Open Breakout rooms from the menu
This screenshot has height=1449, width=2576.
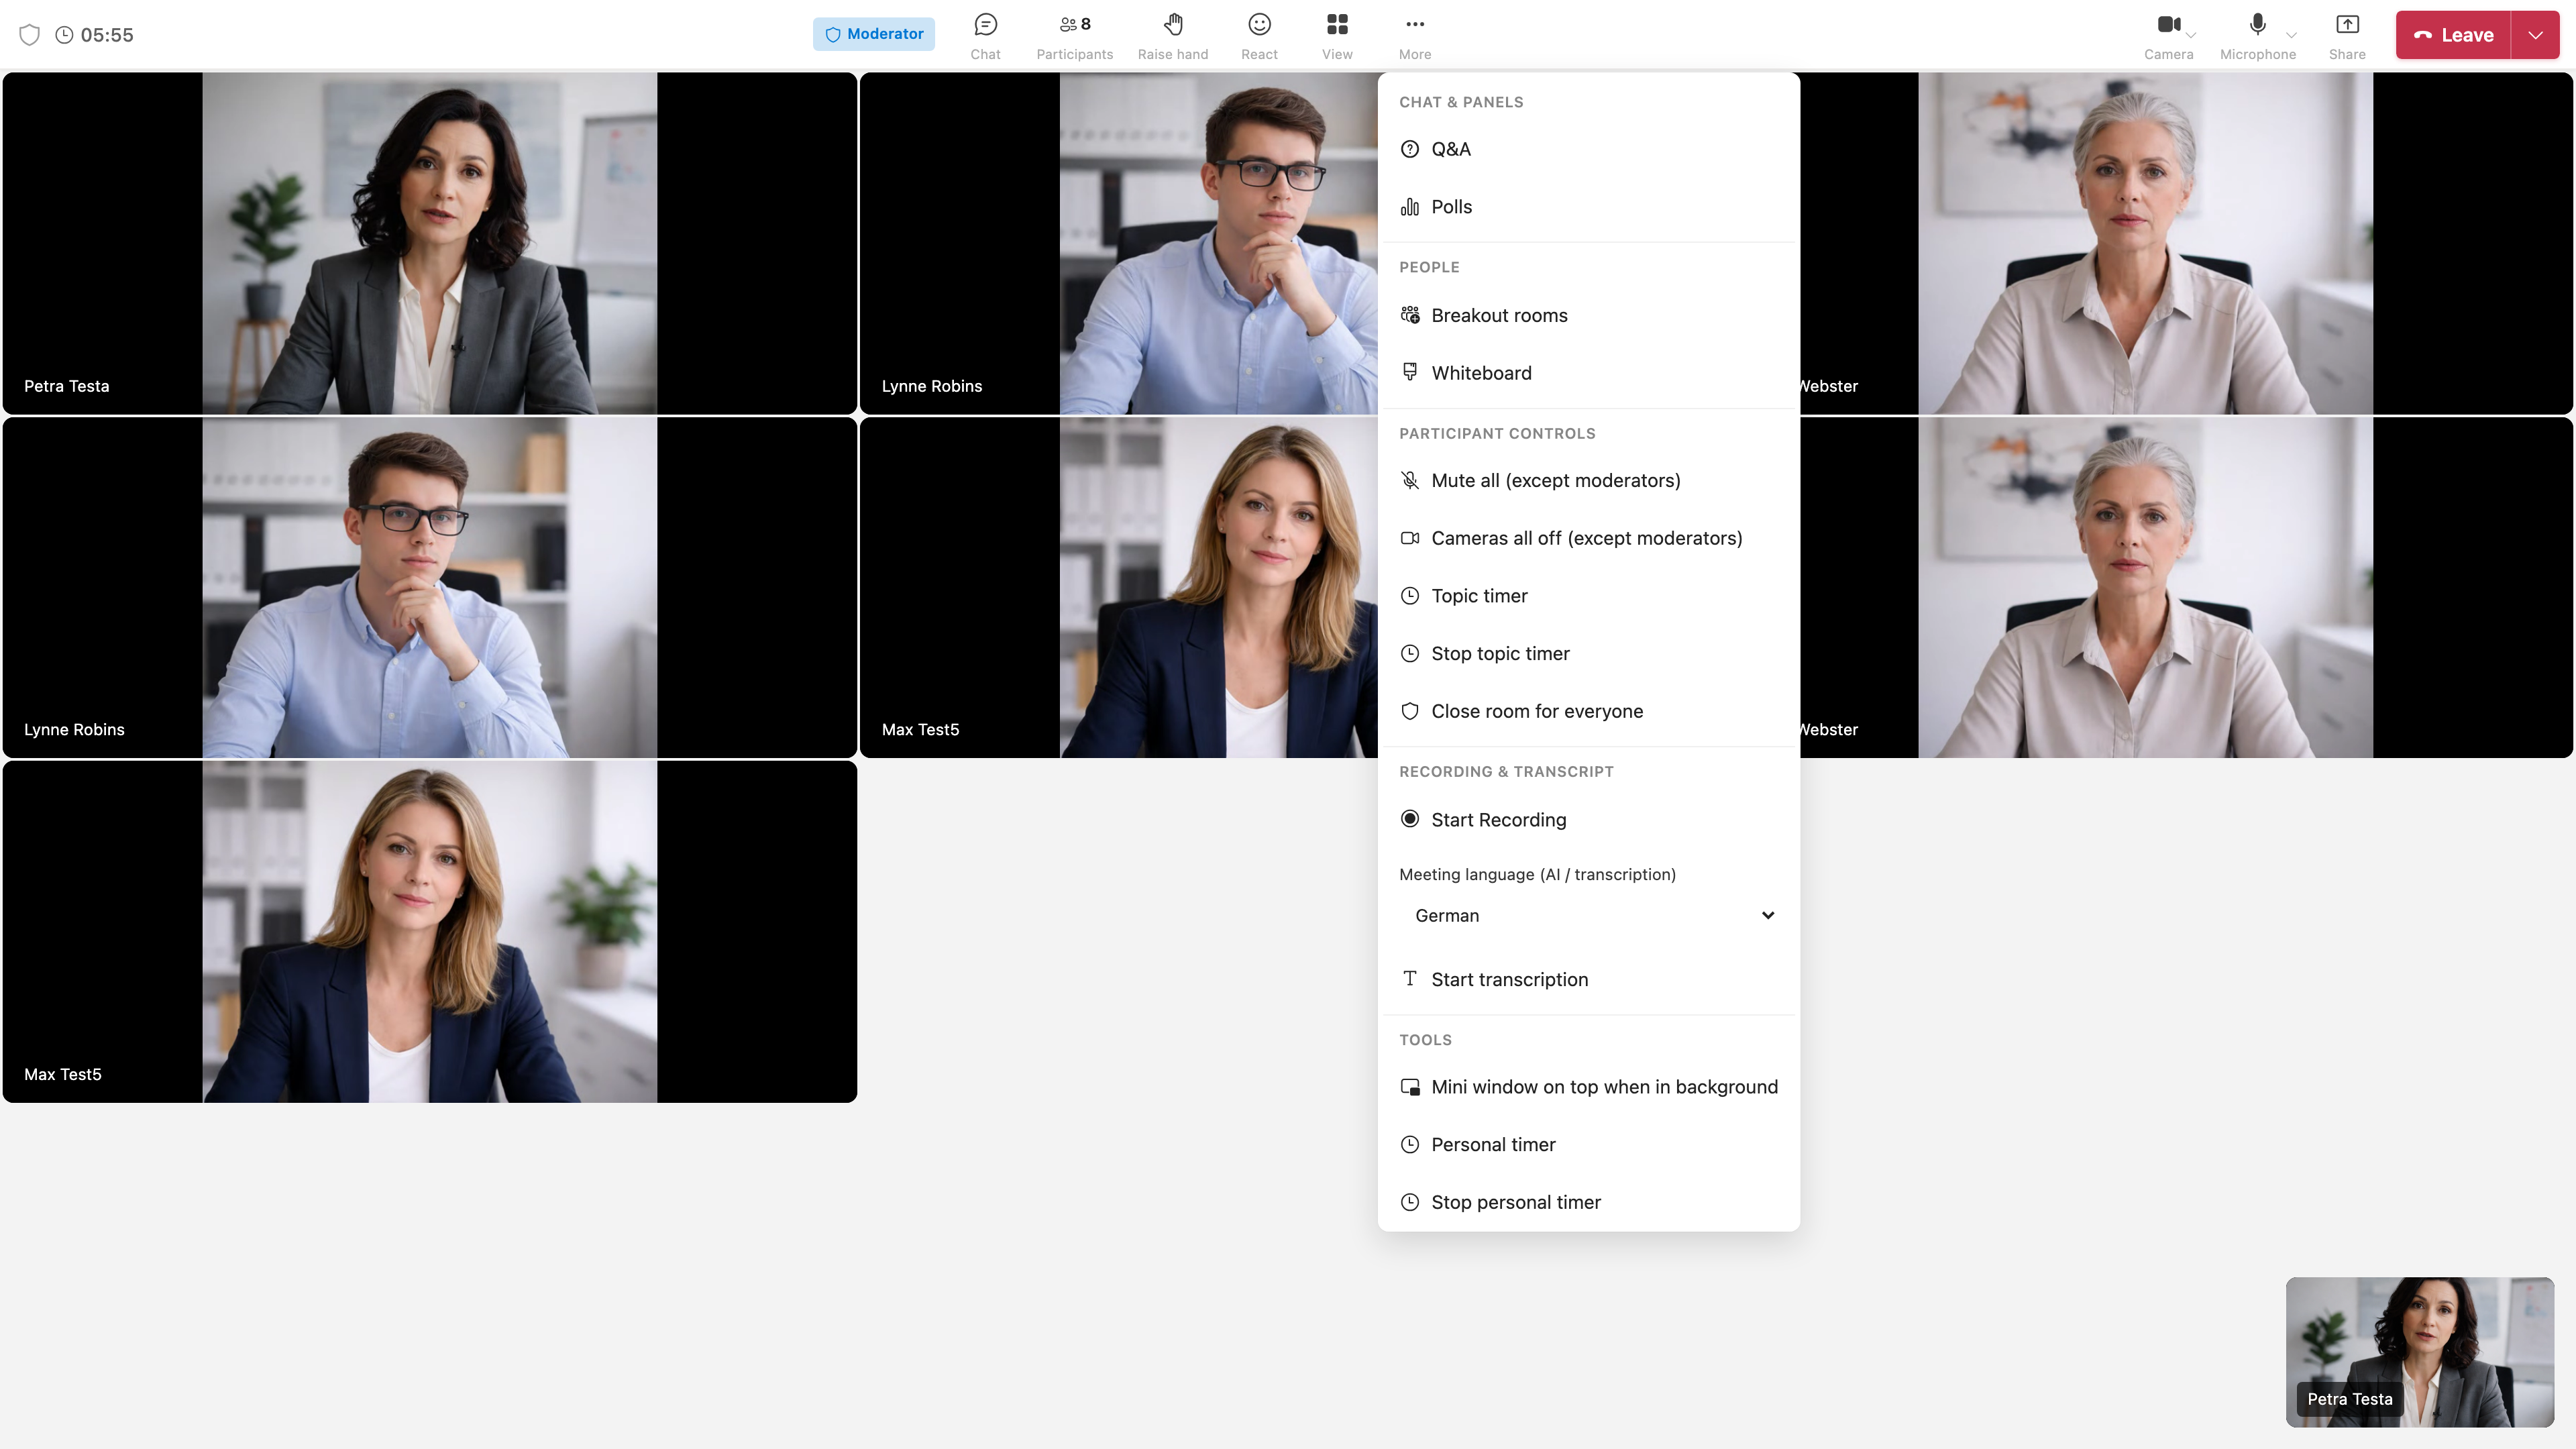(x=1588, y=315)
